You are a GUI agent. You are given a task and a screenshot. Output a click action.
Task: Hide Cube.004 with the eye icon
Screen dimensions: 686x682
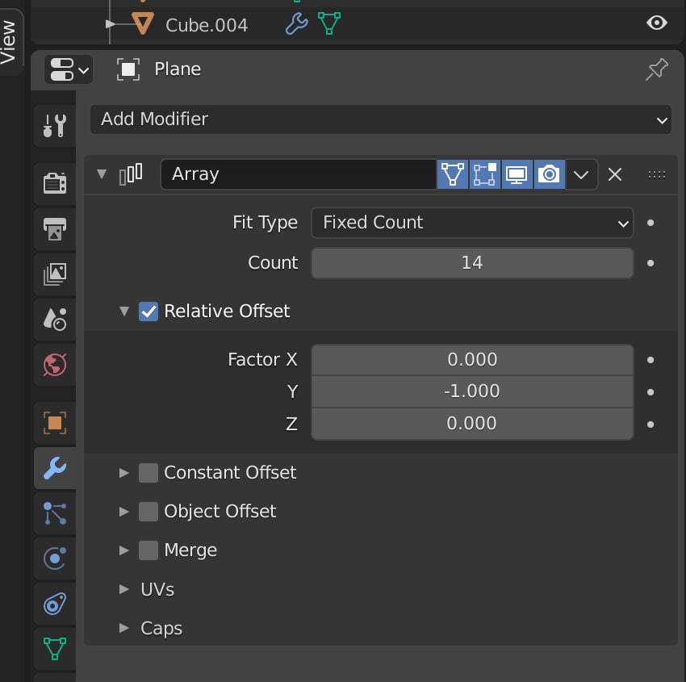(657, 23)
